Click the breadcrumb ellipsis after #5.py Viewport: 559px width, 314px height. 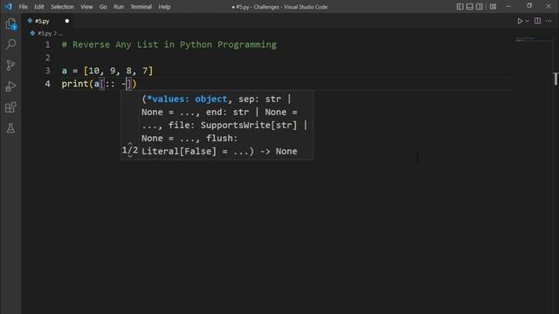pos(60,33)
